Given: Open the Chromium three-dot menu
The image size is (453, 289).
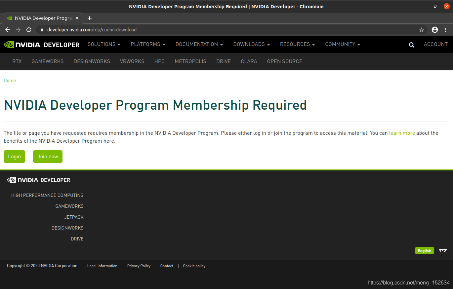Looking at the screenshot, I should [x=446, y=30].
